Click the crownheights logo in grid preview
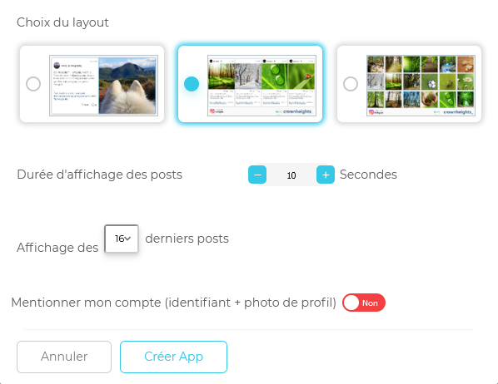 454,112
